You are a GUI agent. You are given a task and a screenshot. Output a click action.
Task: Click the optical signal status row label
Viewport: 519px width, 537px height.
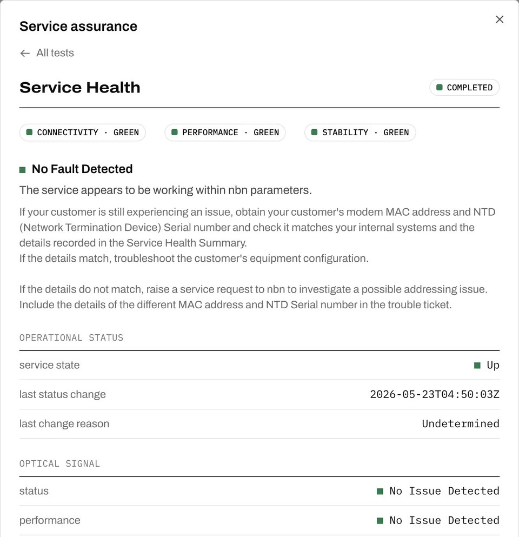pos(34,491)
